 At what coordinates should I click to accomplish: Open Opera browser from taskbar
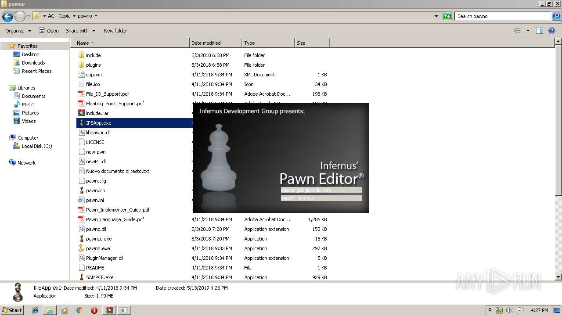(94, 310)
